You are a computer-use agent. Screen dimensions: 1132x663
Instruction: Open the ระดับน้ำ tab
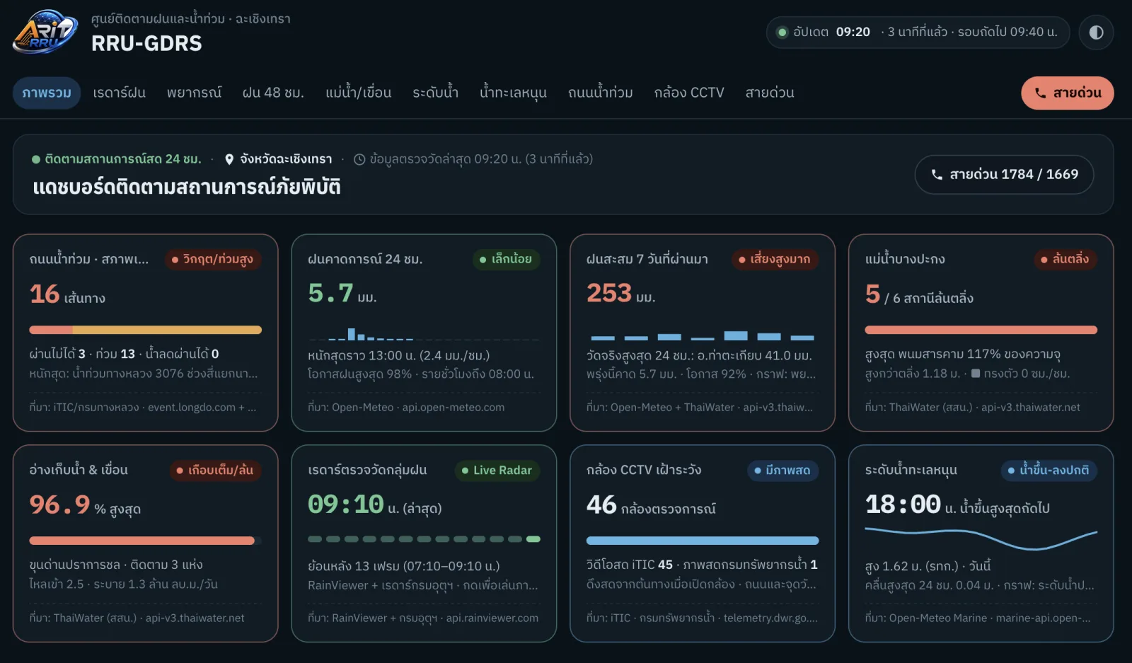[x=435, y=93]
